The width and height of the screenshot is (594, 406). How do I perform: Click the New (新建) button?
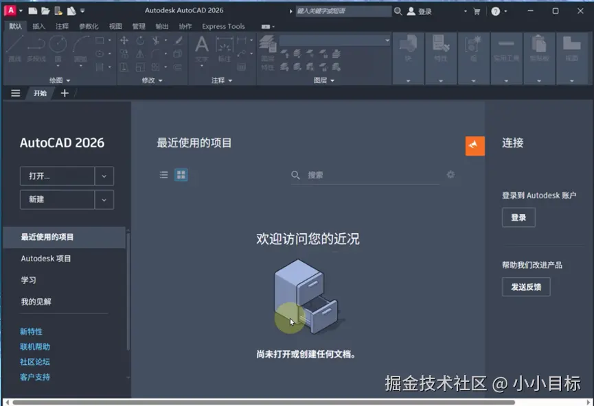(x=57, y=200)
